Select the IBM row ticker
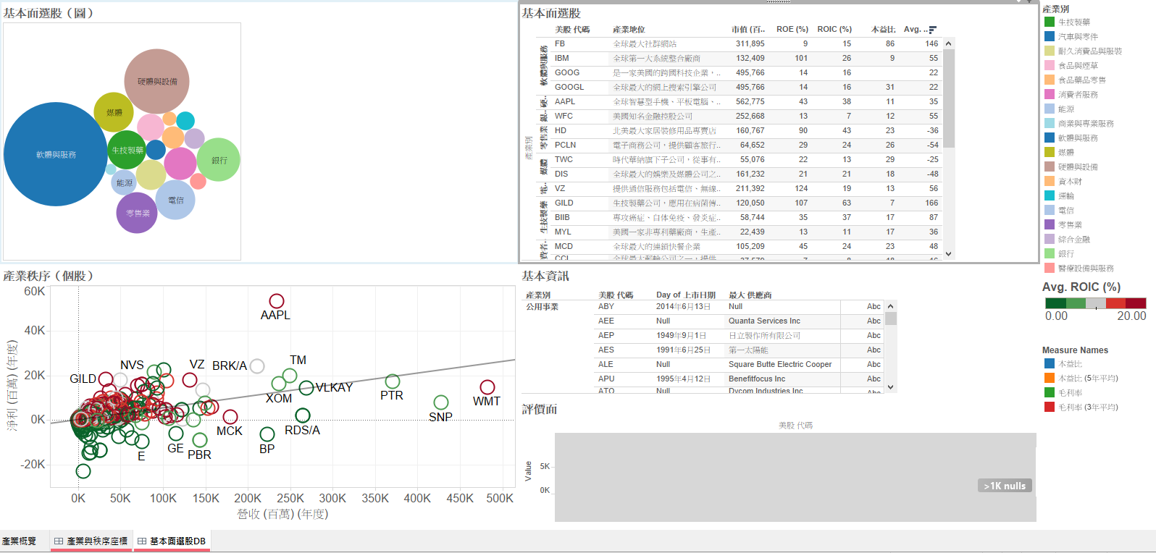The width and height of the screenshot is (1156, 553). tap(562, 59)
